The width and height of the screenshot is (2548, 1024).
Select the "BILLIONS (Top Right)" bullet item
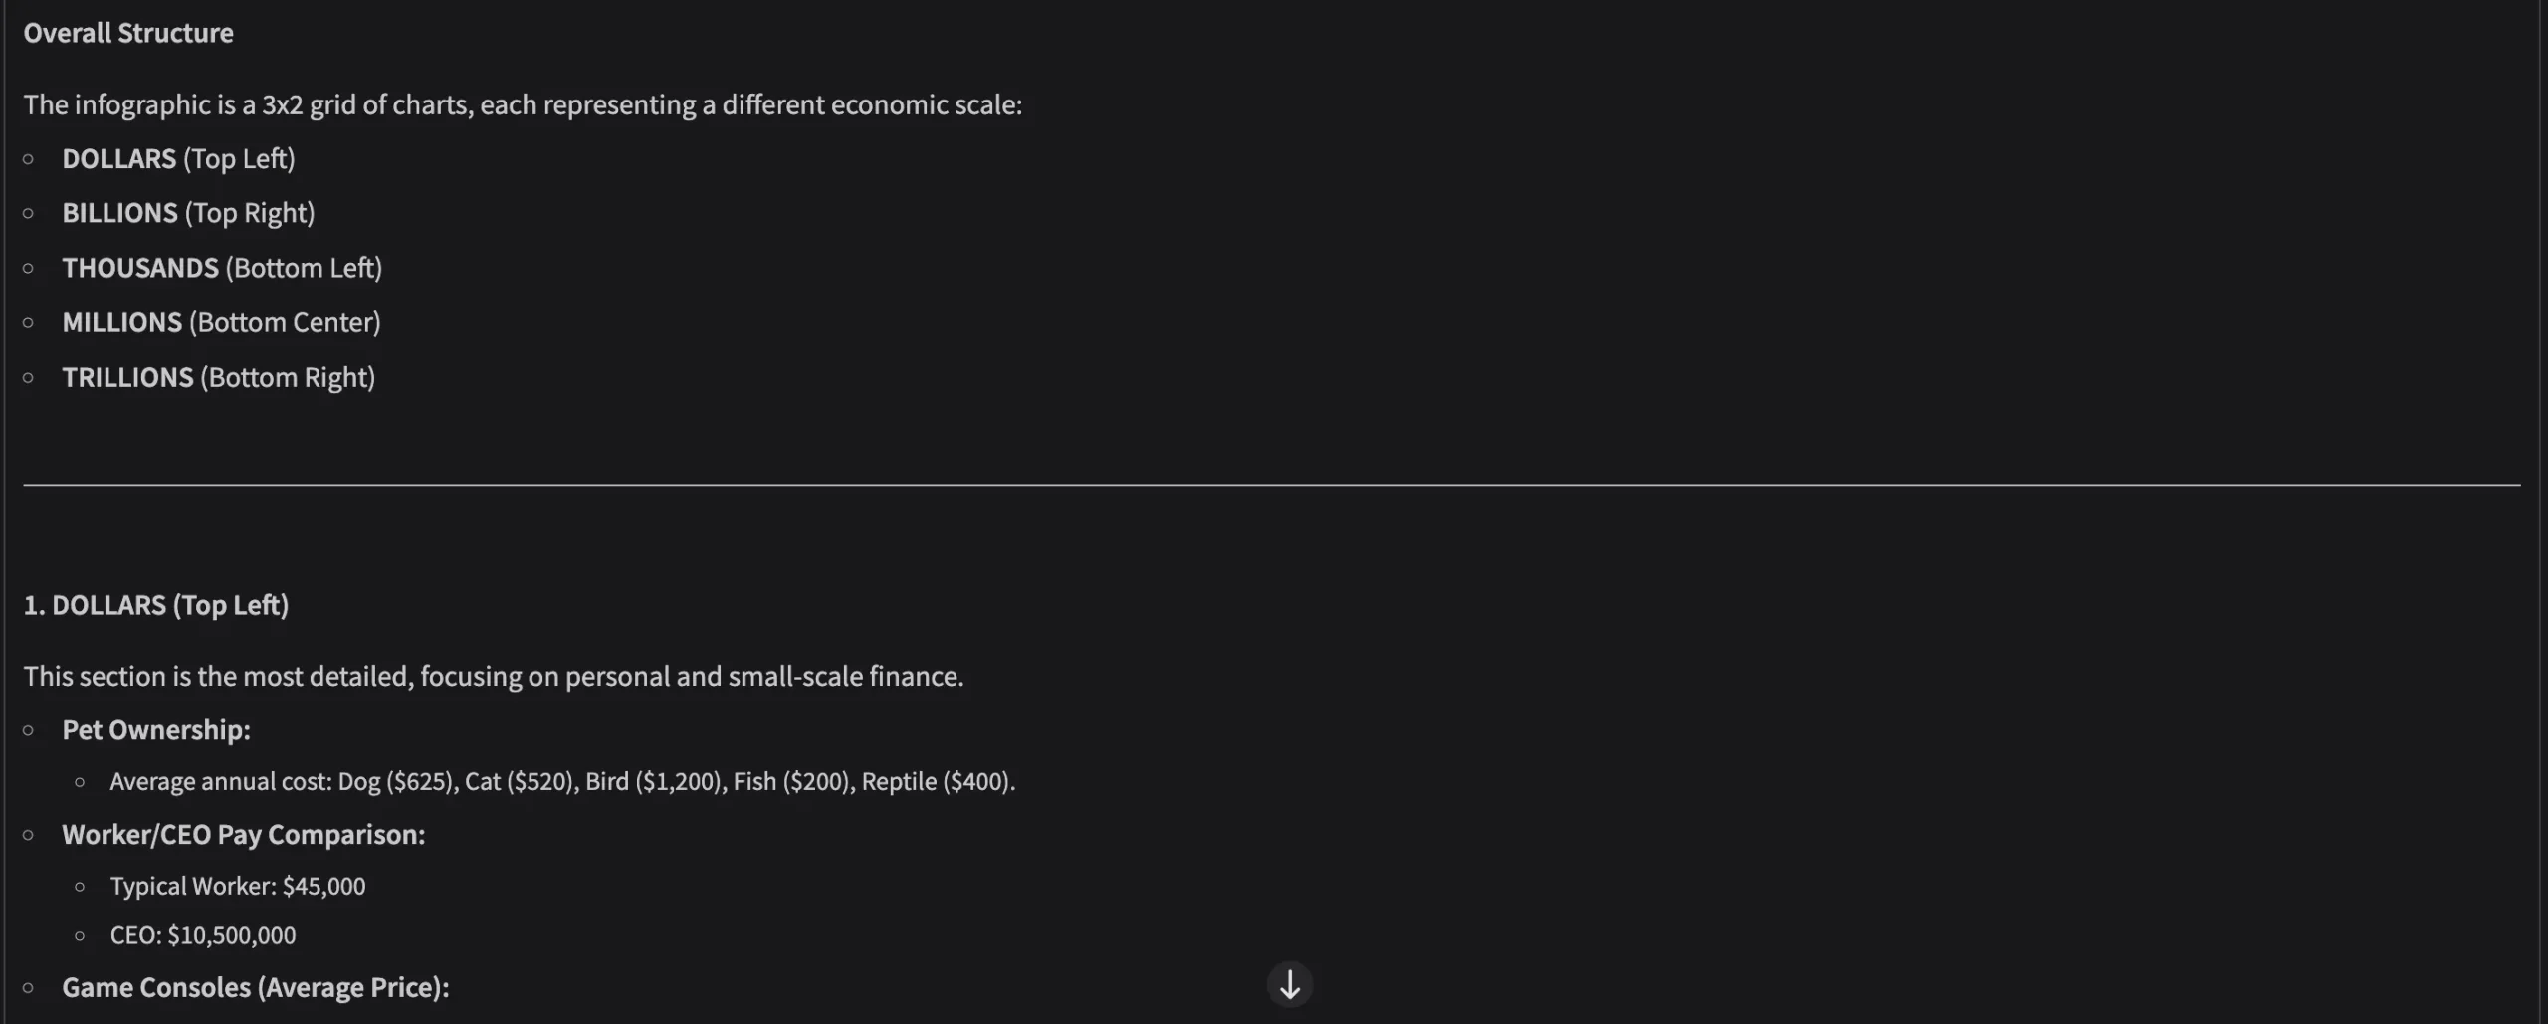188,213
